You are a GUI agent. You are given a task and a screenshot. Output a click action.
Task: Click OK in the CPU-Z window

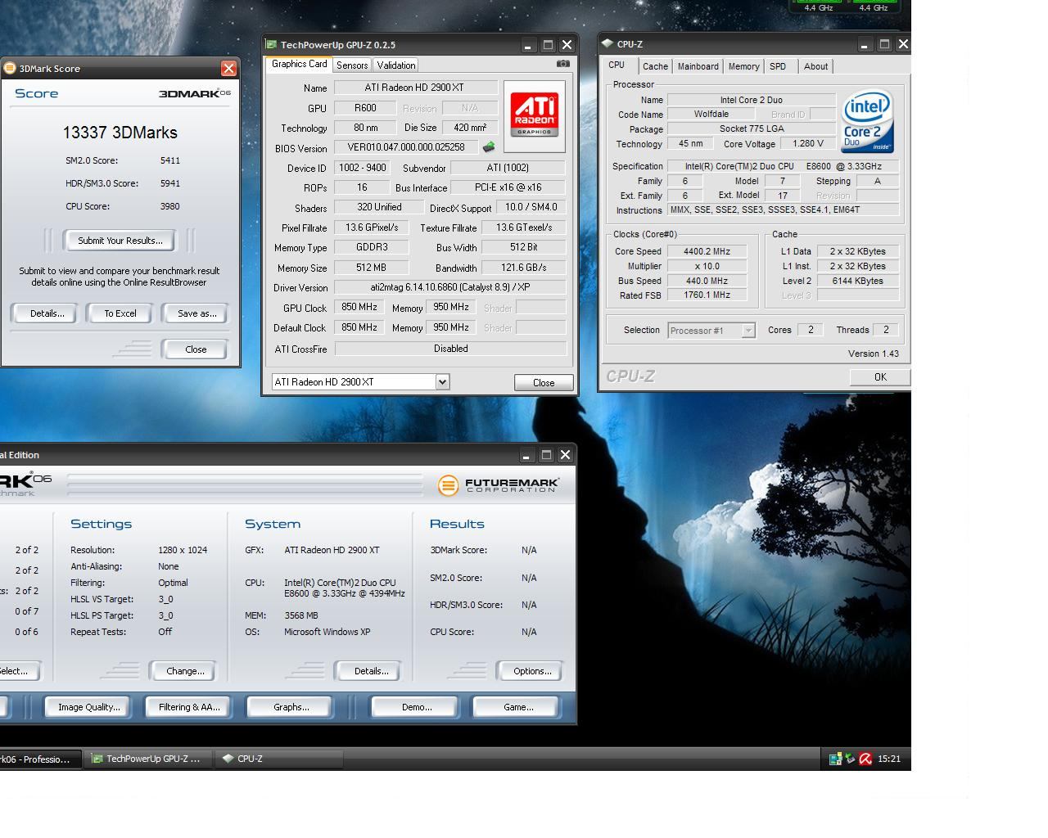tap(880, 377)
